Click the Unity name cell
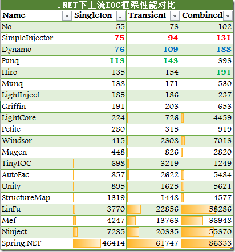235x252 pixels. click(37, 186)
